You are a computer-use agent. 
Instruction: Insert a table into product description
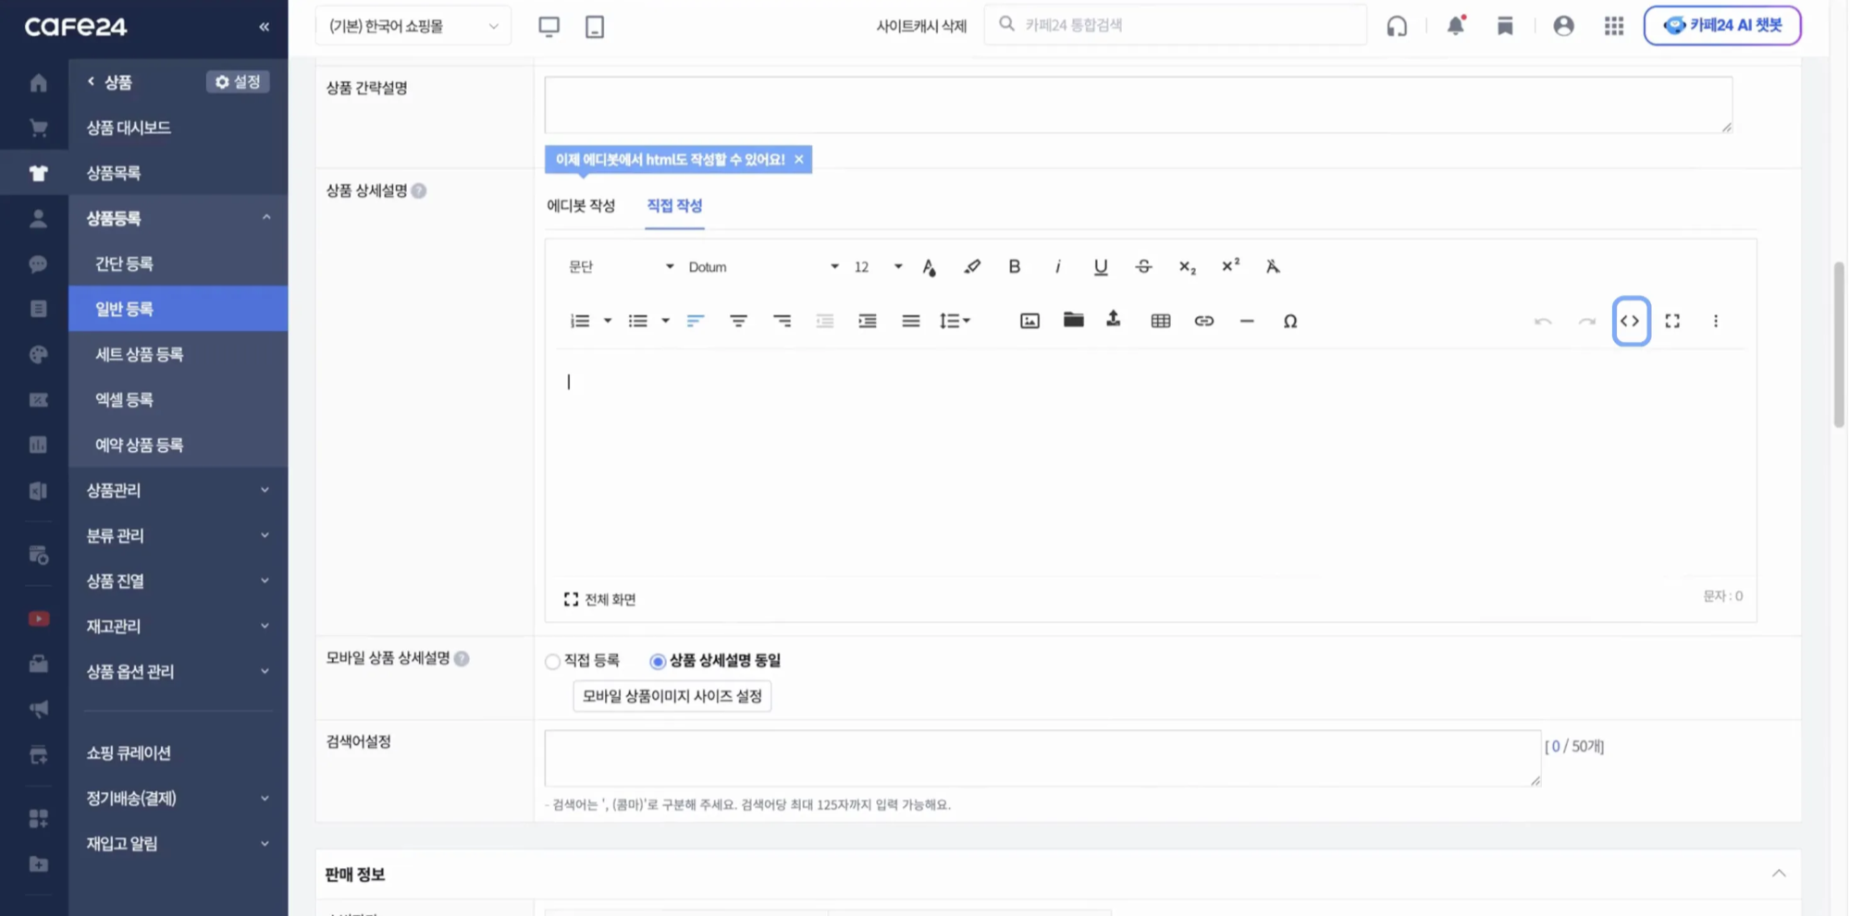[1160, 321]
